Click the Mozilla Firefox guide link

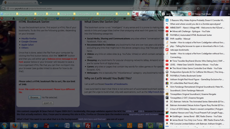[x=29, y=38]
